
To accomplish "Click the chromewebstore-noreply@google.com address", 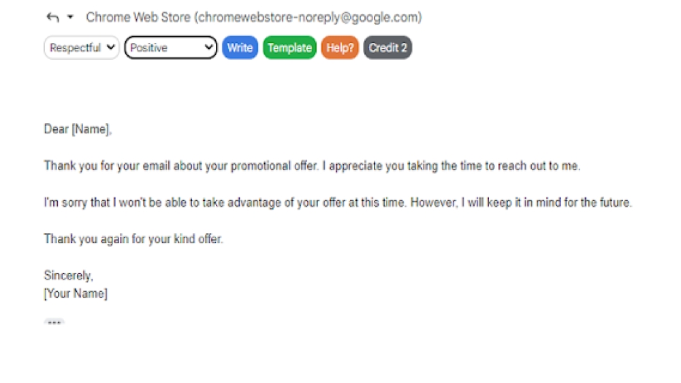I will point(308,18).
